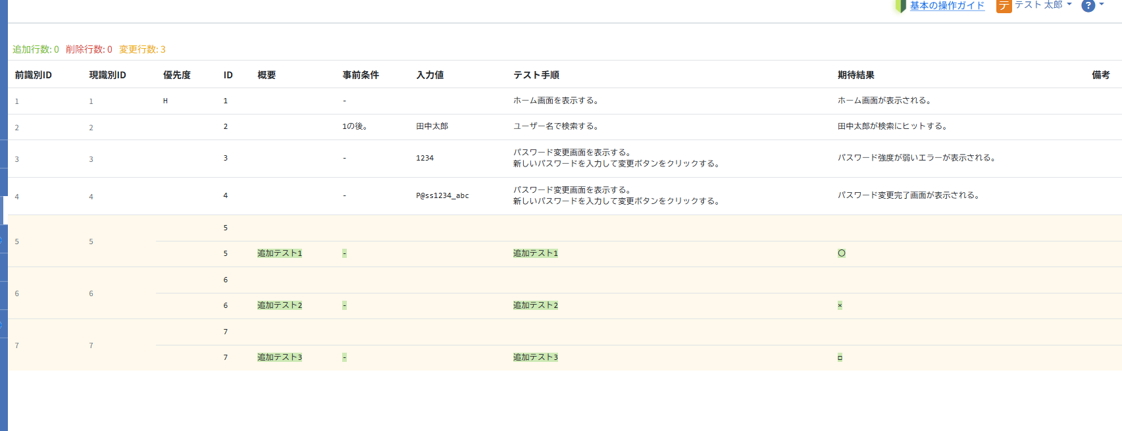Click 追加テスト1 in the 概要 column
Image resolution: width=1122 pixels, height=431 pixels.
tap(280, 253)
